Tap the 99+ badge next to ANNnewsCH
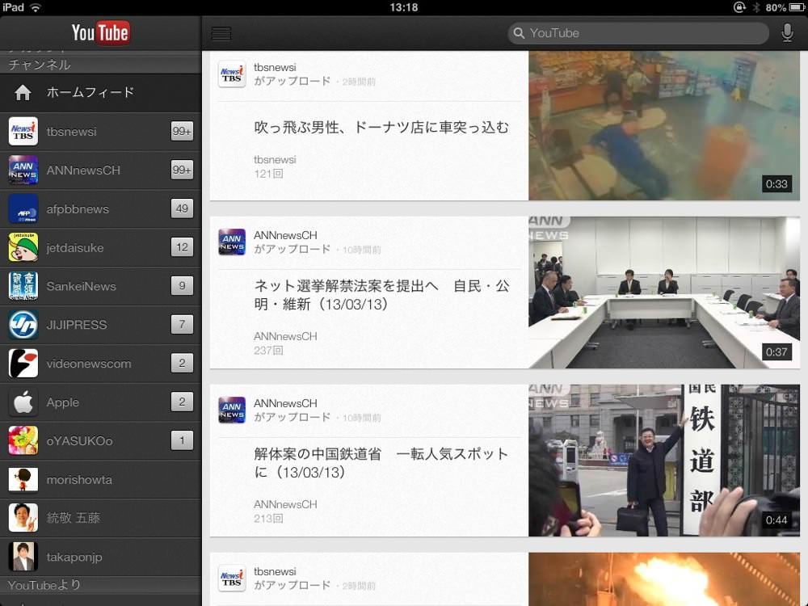The width and height of the screenshot is (808, 606). [182, 170]
